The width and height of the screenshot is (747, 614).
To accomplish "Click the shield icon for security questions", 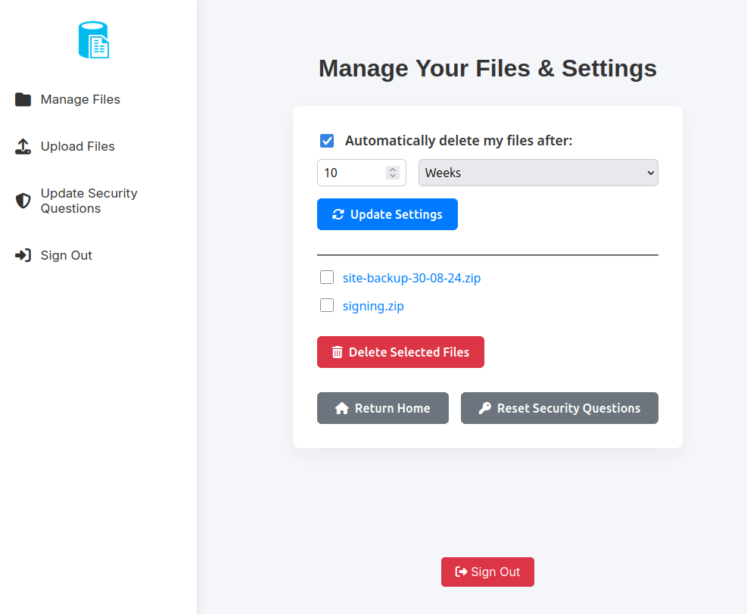I will click(x=23, y=201).
